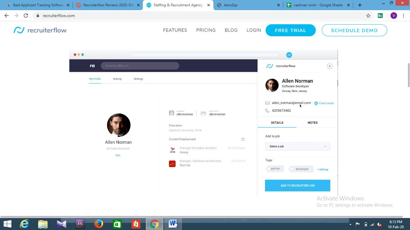Click the Search profiles field in mock app

140,66
